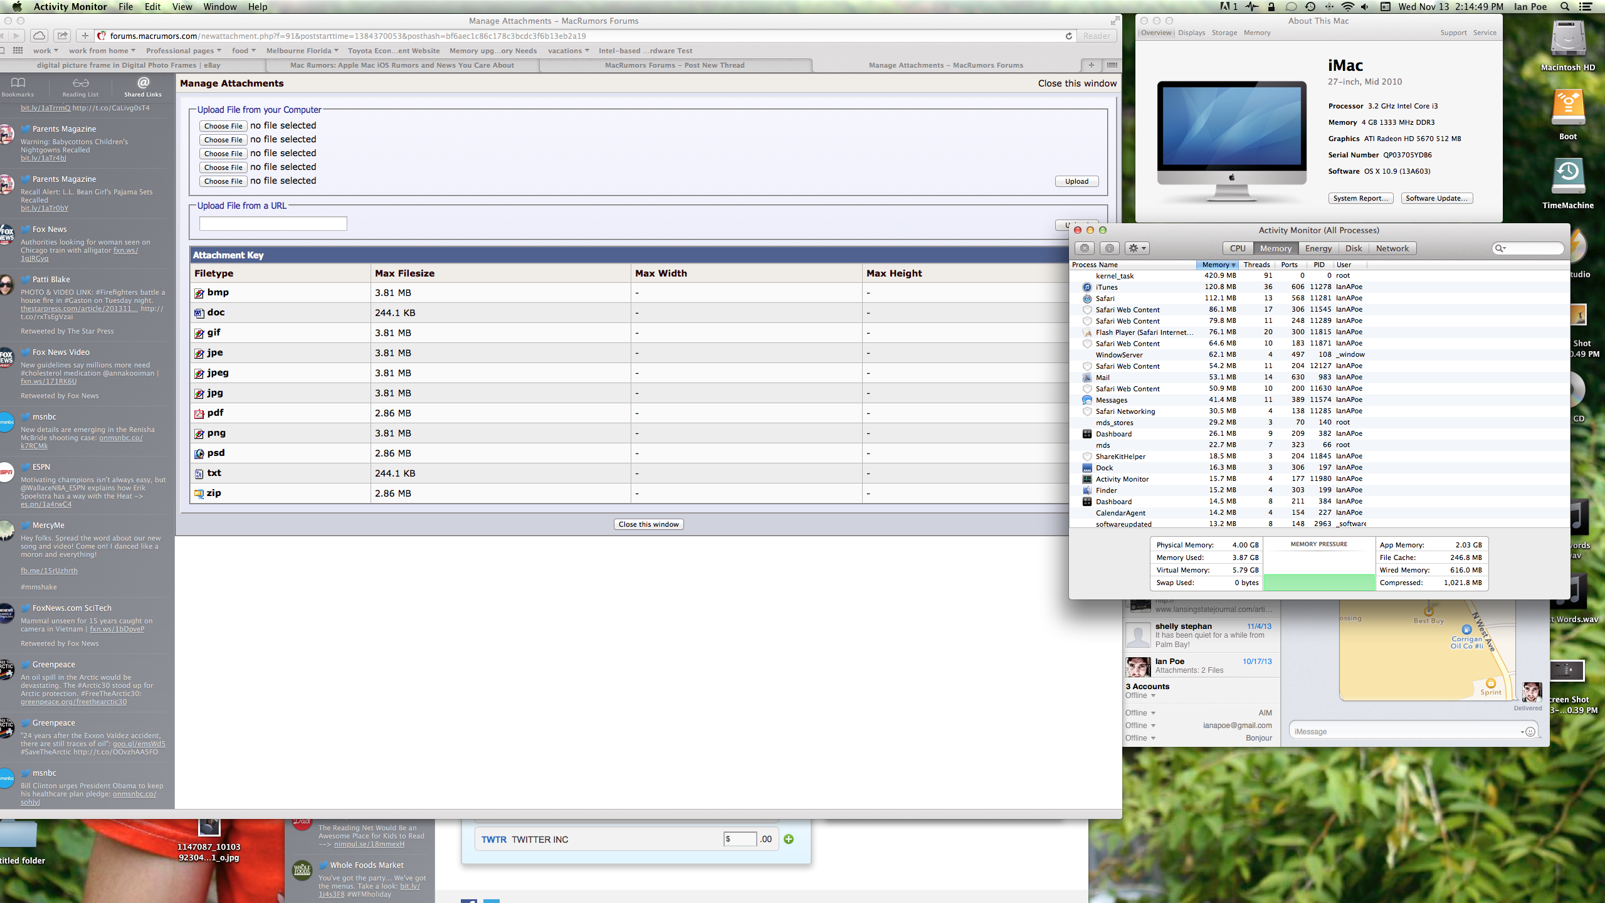Click the Safari address bar URL
The height and width of the screenshot is (903, 1605).
[348, 36]
